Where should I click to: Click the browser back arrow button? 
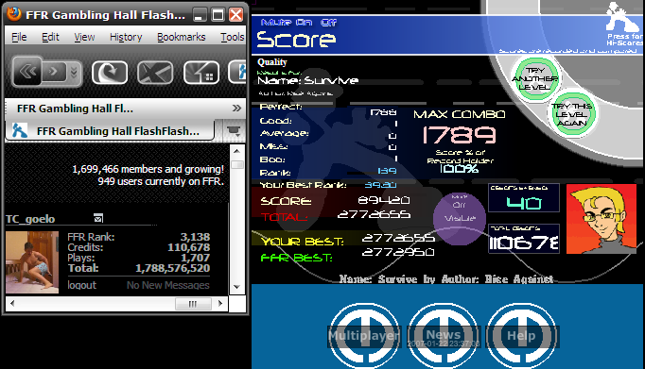[x=27, y=72]
